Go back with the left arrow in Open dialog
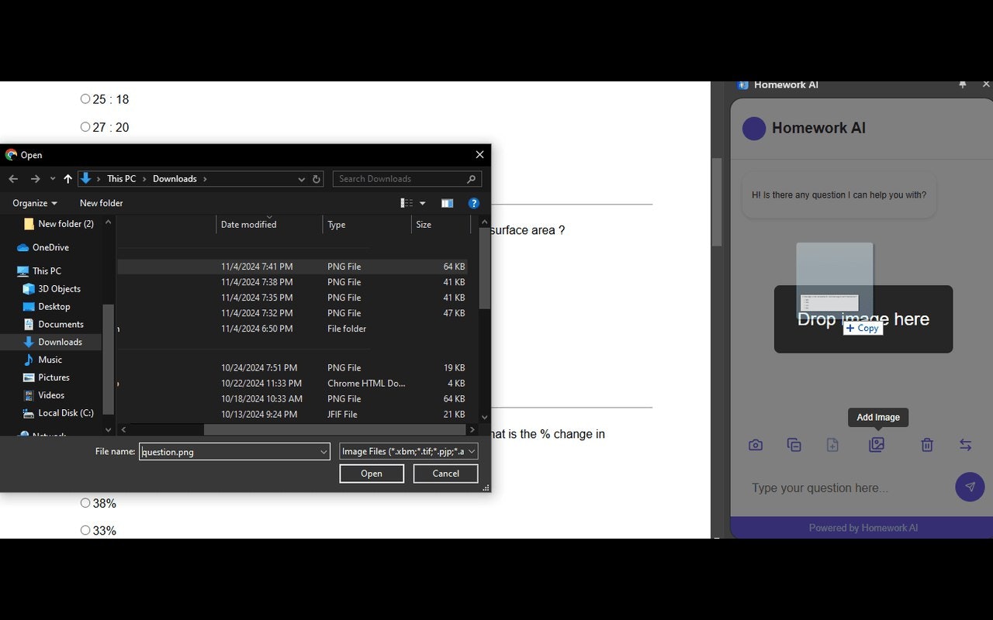 tap(13, 179)
